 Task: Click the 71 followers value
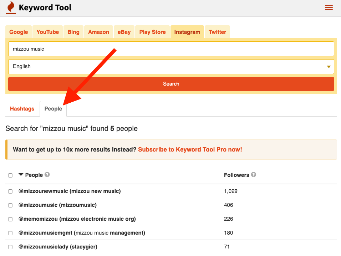click(227, 247)
